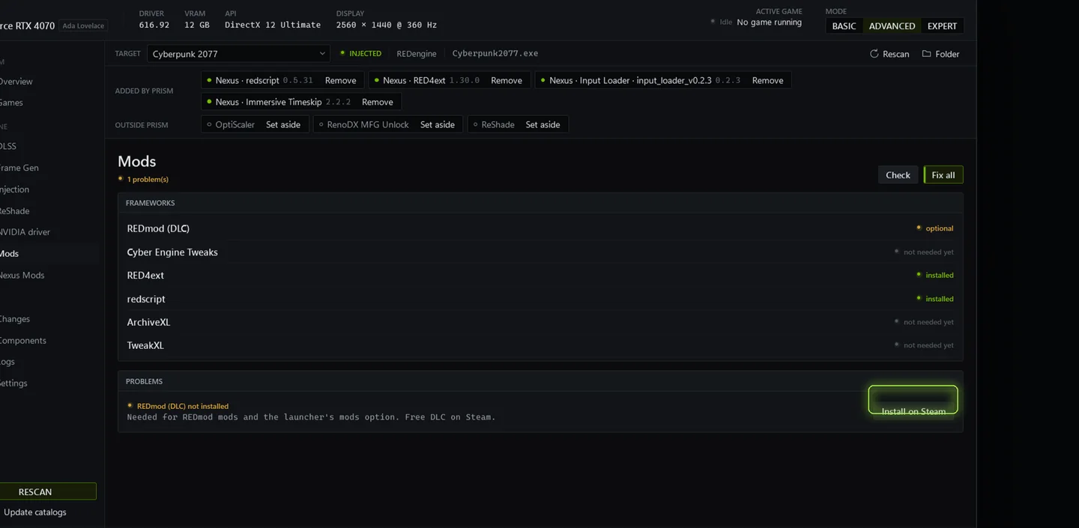This screenshot has height=528, width=1079.
Task: Click installed status of RED4ext
Action: click(x=935, y=276)
